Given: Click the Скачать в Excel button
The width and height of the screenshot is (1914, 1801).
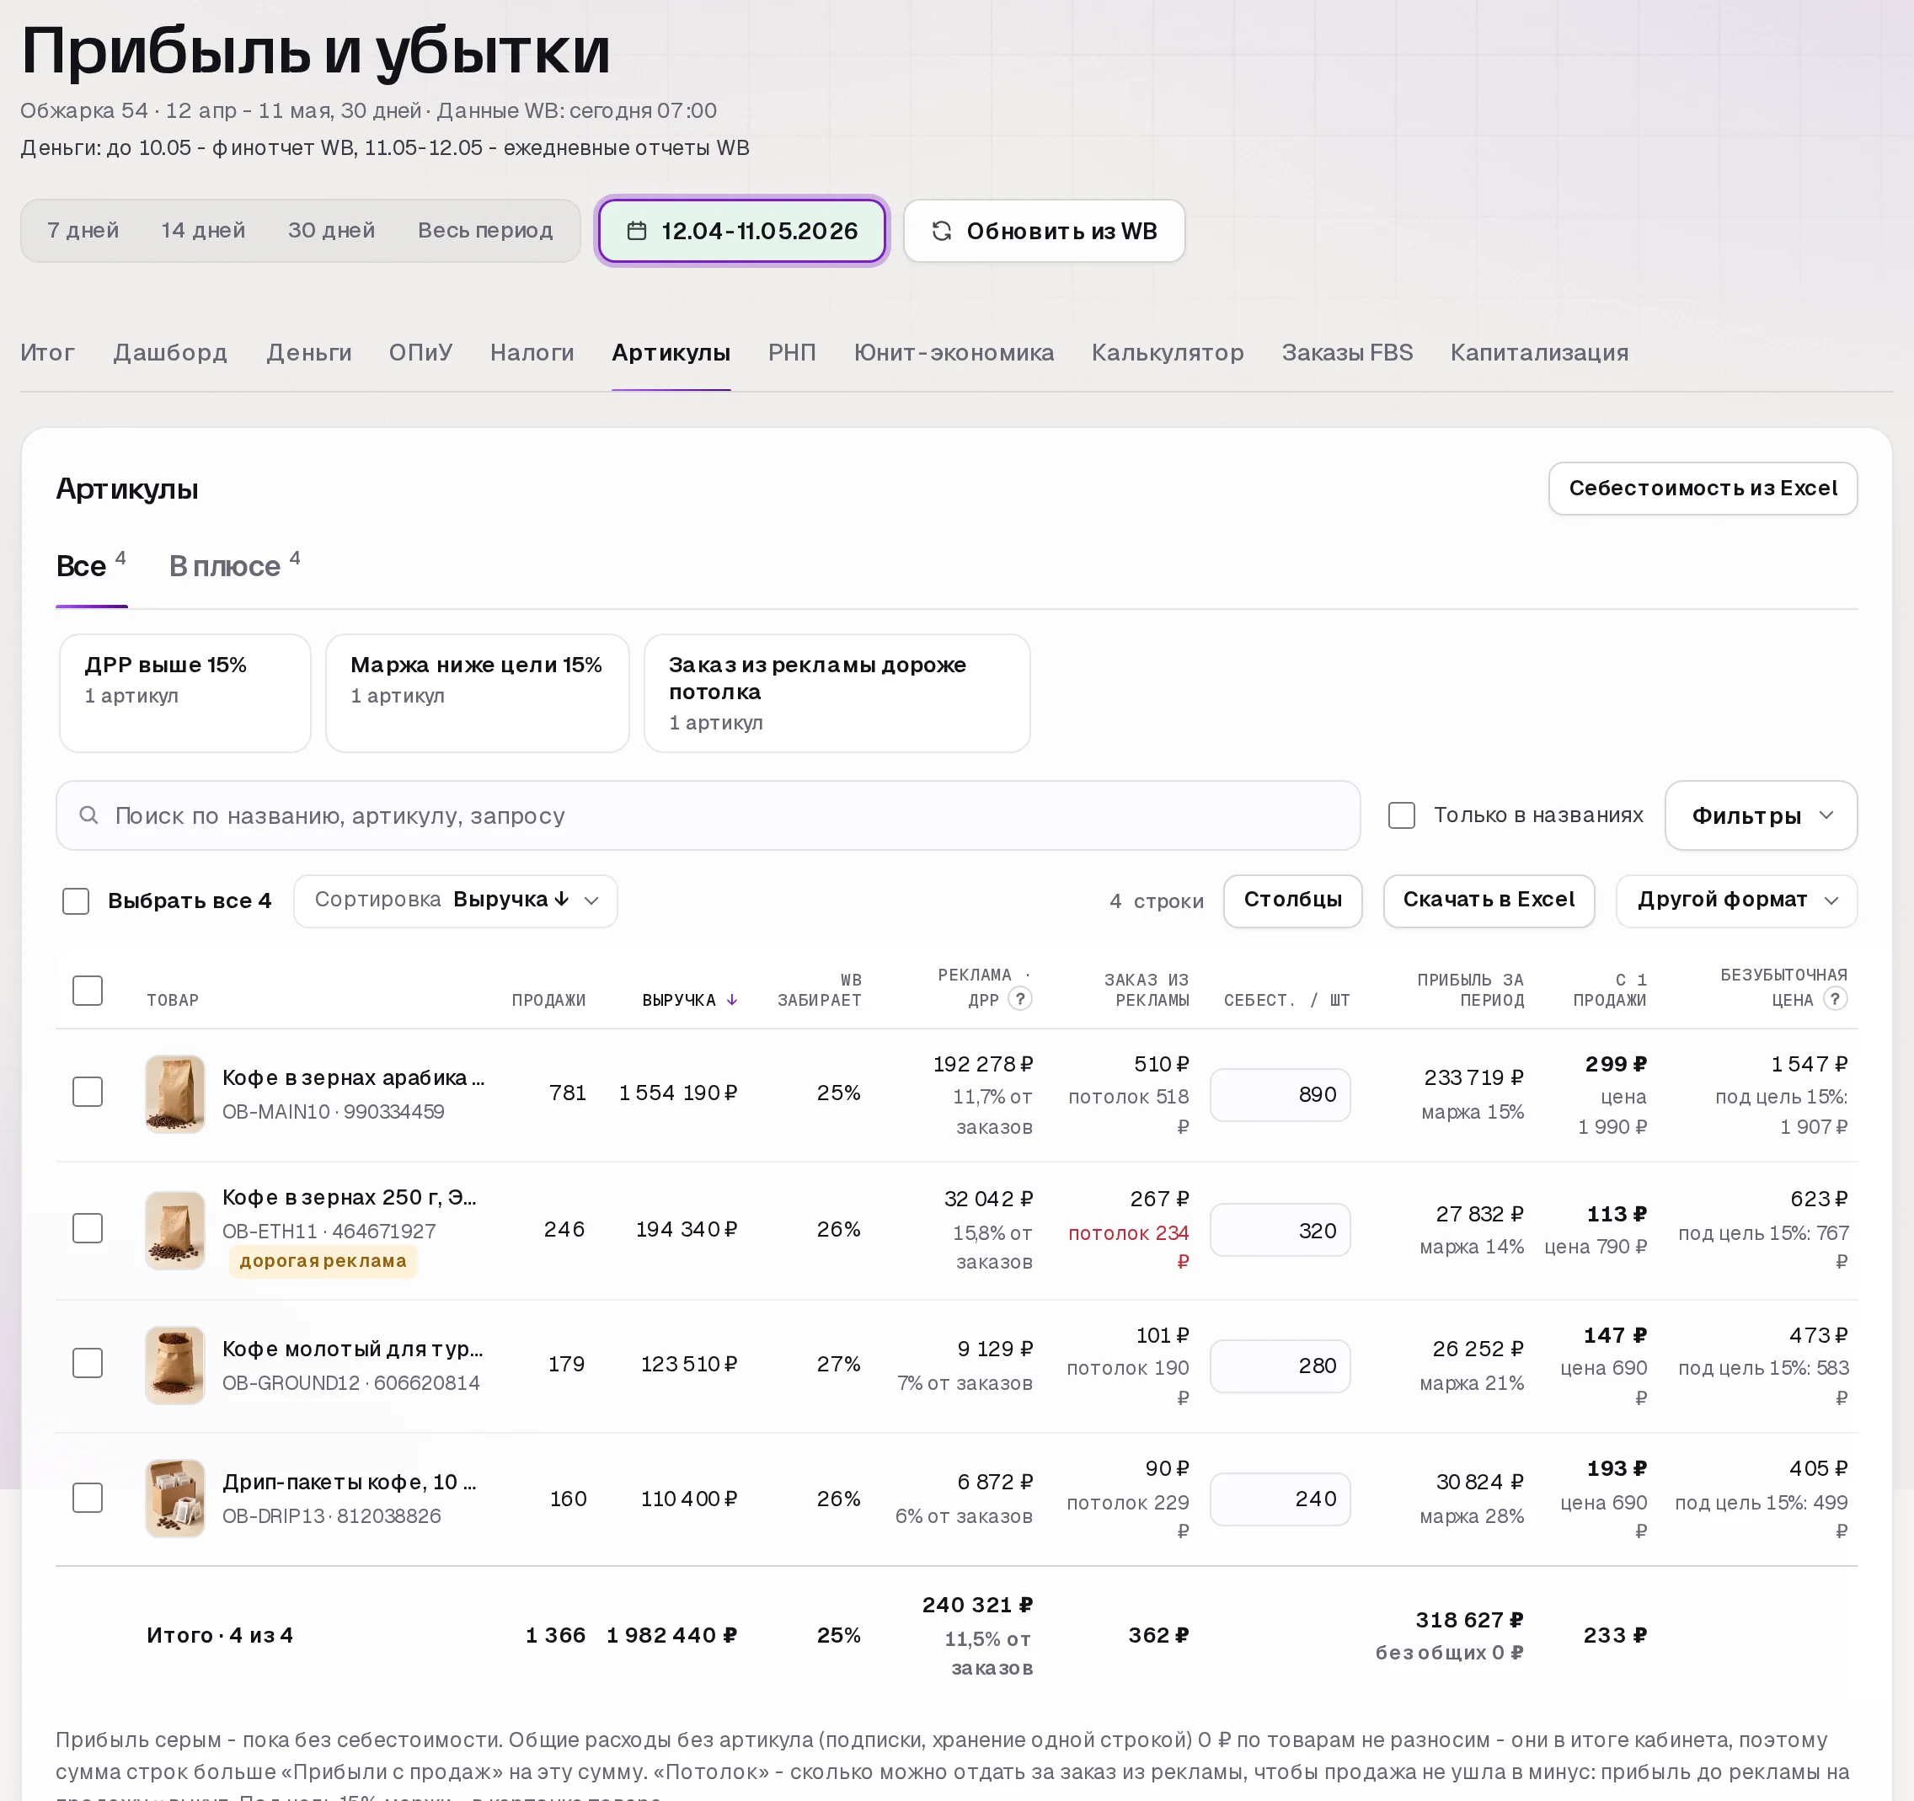Looking at the screenshot, I should click(x=1489, y=901).
